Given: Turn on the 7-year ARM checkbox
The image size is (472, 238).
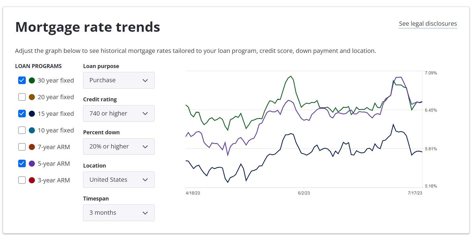Looking at the screenshot, I should 22,147.
